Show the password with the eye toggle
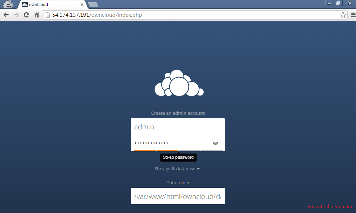 (215, 143)
